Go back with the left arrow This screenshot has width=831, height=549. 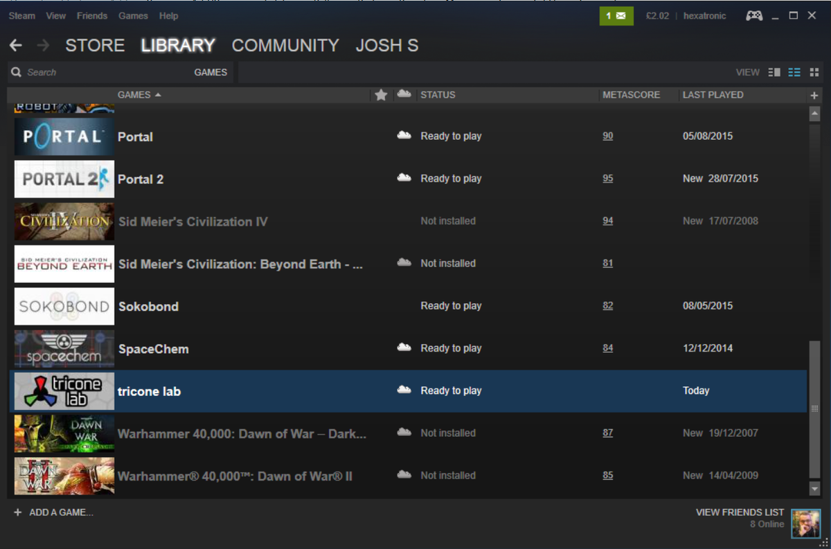(16, 46)
